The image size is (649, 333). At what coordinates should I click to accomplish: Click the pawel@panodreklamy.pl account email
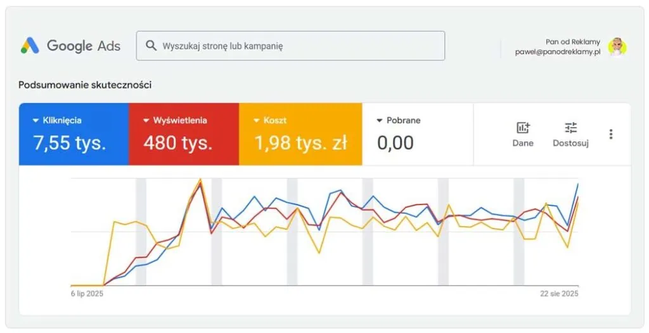[558, 52]
